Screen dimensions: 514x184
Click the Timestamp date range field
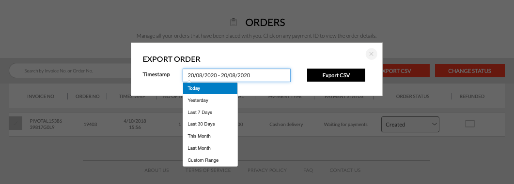click(x=237, y=75)
